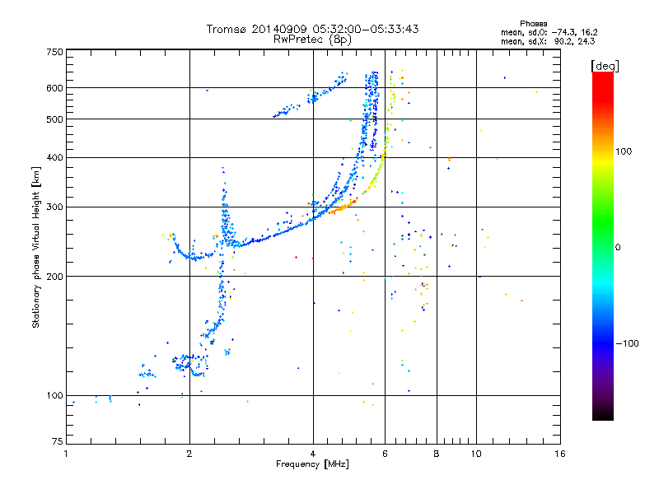Click the '[deg]' colorbar label
The height and width of the screenshot is (494, 659).
[605, 66]
